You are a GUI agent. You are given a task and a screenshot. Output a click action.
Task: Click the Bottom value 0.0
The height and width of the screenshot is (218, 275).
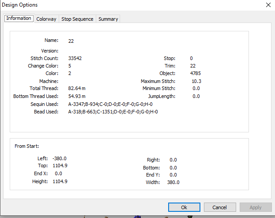173,168
